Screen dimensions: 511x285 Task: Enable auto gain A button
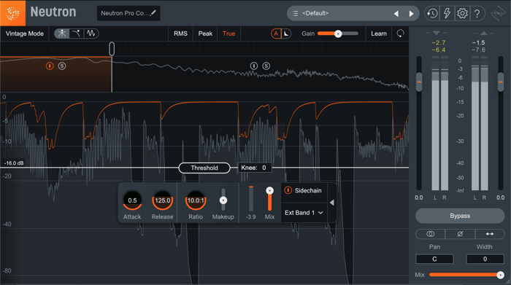(276, 34)
